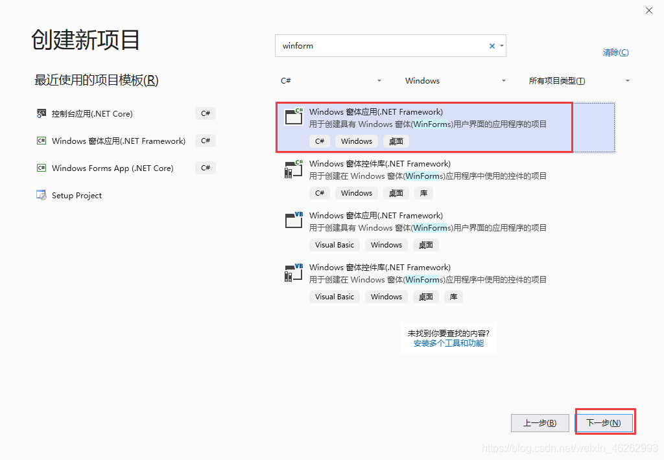Click the console app template icon in recent list

(41, 113)
